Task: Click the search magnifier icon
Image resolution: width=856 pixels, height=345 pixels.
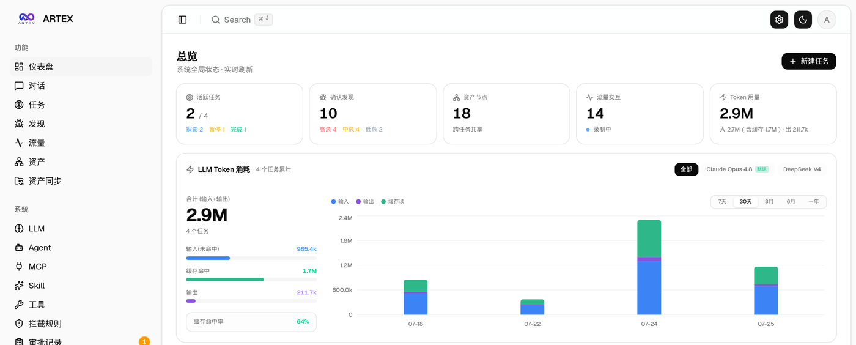Action: pyautogui.click(x=216, y=20)
